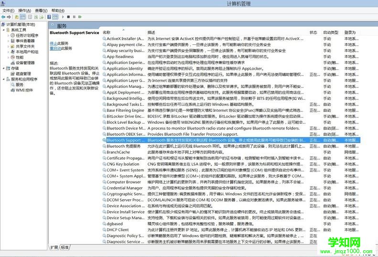Select the App Readiness service
Screen dimensions: 378x257
tap(231, 57)
